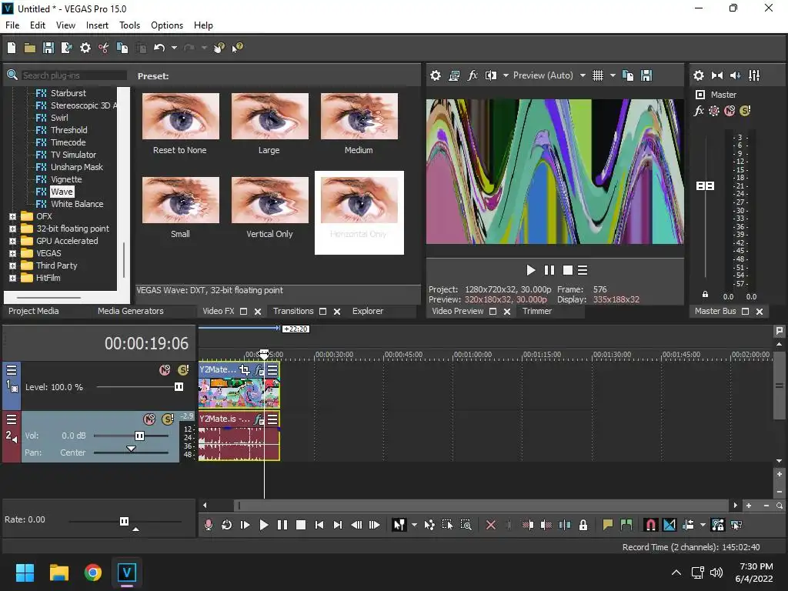Open the undo history dropdown arrow
Screen dimensions: 788x591
[x=174, y=48]
